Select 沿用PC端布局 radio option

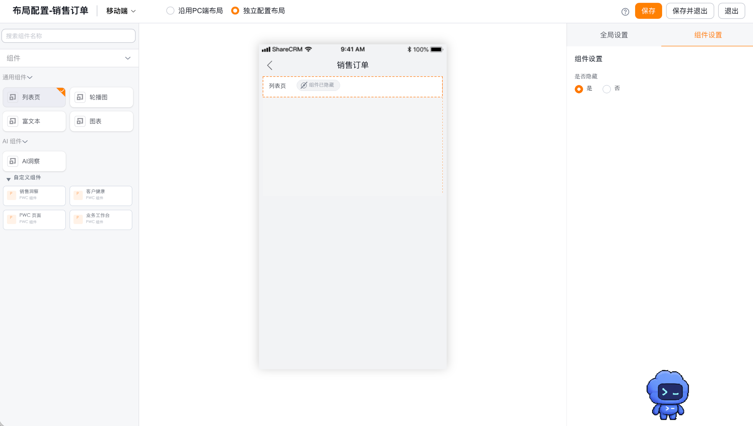[194, 11]
